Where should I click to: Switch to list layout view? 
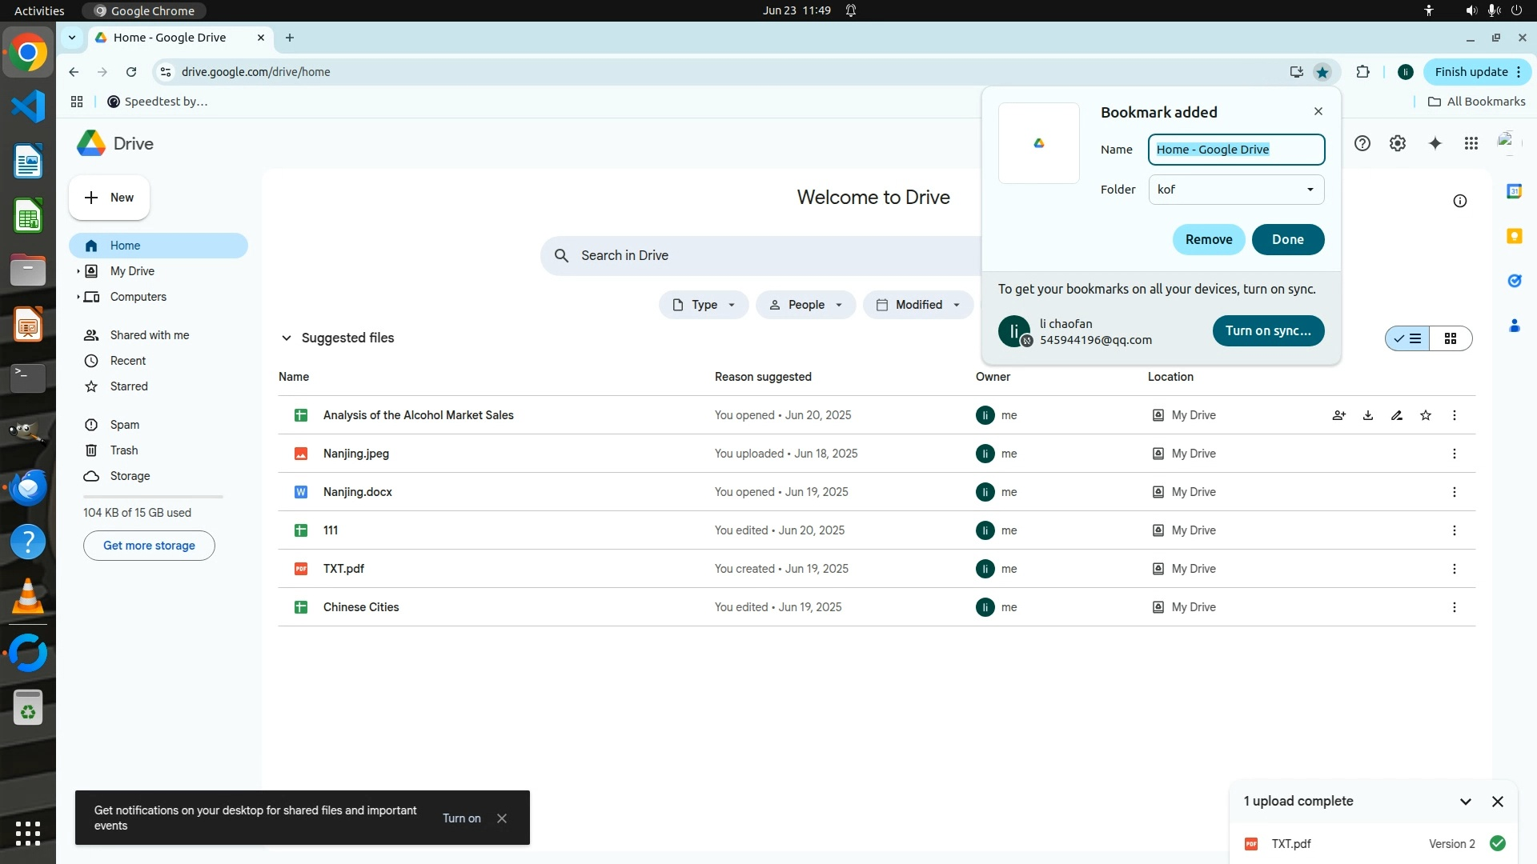(x=1408, y=338)
